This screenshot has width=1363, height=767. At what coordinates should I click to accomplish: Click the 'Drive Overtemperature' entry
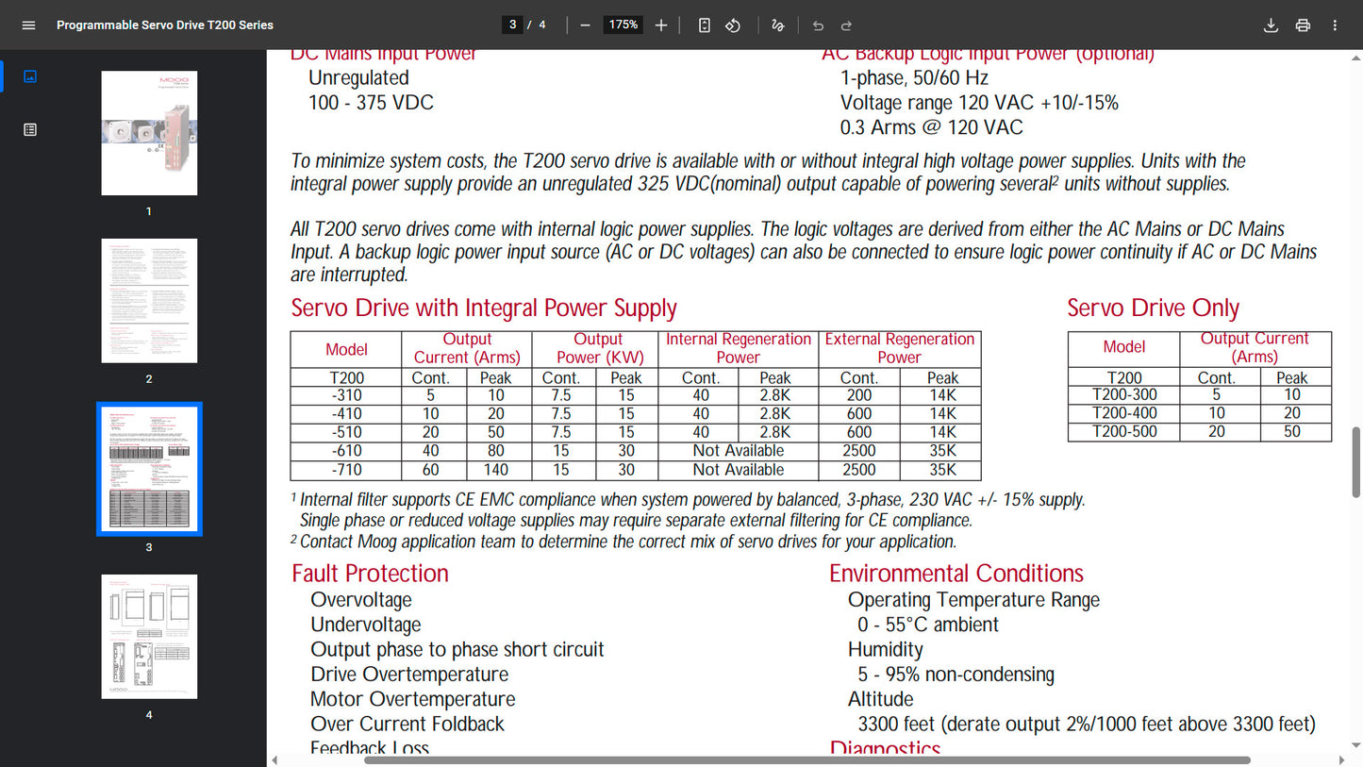pyautogui.click(x=409, y=675)
